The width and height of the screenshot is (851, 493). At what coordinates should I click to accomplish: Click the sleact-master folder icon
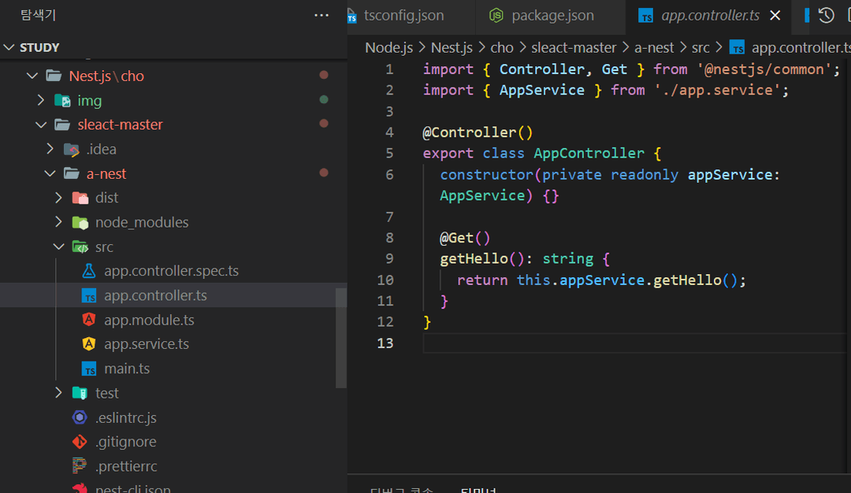tap(62, 124)
